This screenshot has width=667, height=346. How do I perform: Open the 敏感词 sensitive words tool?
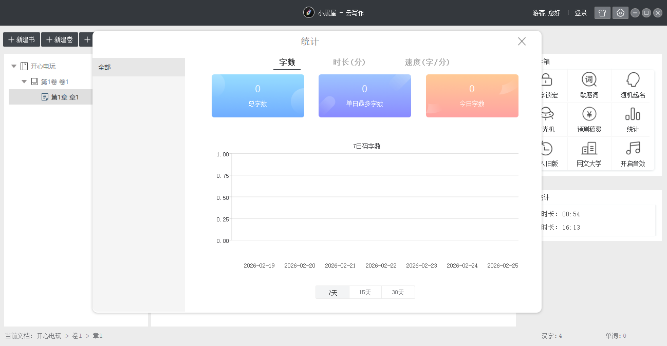click(589, 85)
